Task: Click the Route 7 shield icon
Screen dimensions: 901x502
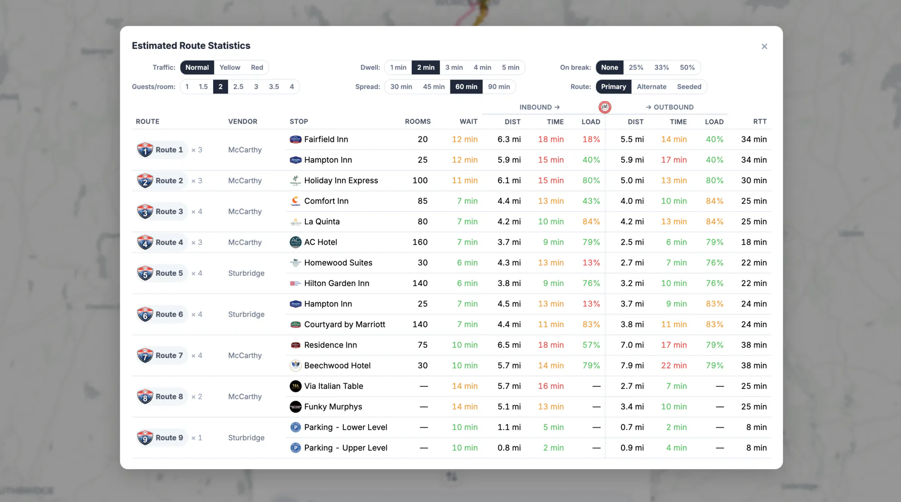Action: (x=145, y=356)
